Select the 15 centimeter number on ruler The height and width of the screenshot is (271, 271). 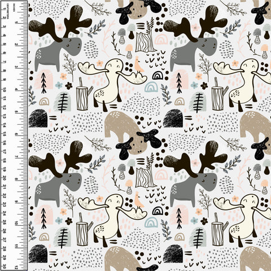coord(5,134)
